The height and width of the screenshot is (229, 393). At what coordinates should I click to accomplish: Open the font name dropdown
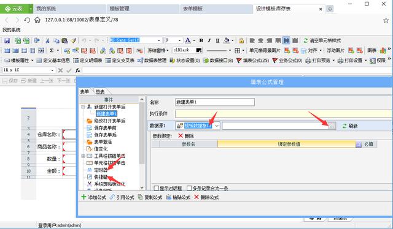(158, 40)
